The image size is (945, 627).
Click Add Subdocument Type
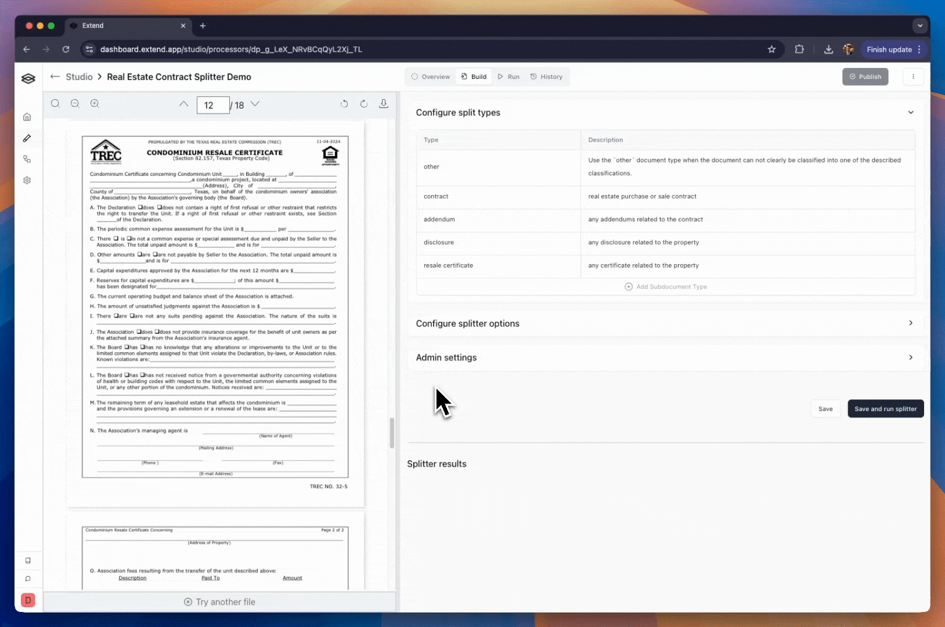click(665, 287)
